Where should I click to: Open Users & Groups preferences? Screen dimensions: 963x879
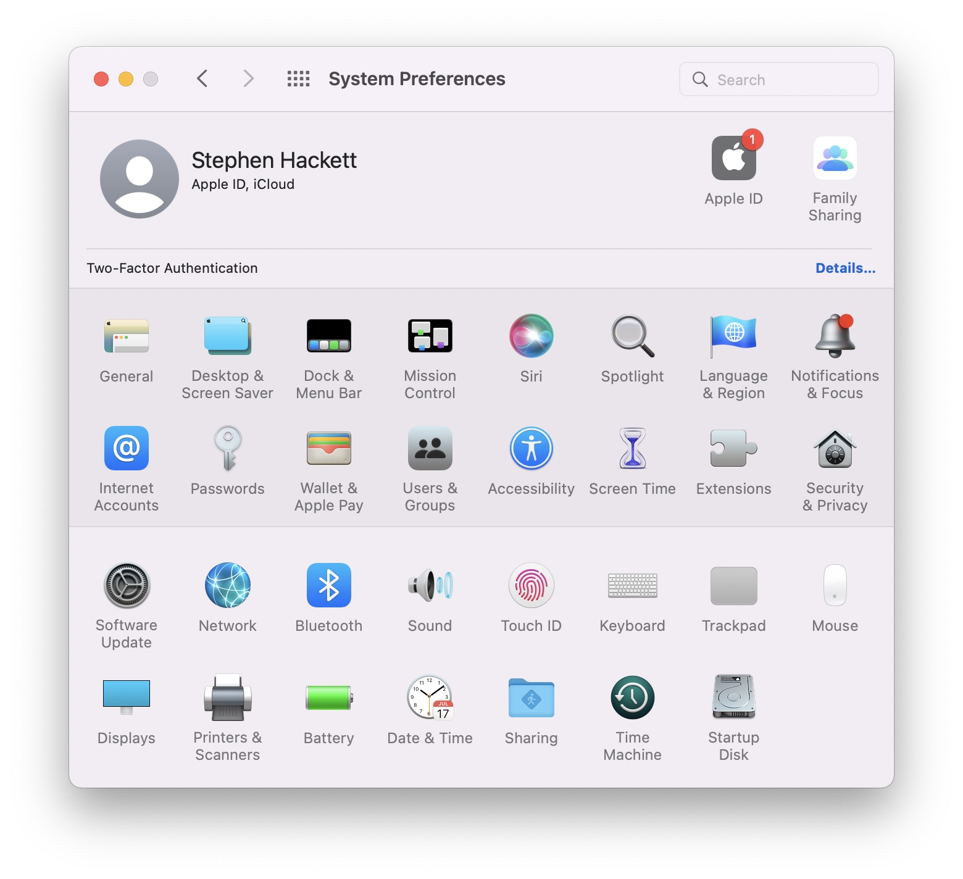pos(430,449)
